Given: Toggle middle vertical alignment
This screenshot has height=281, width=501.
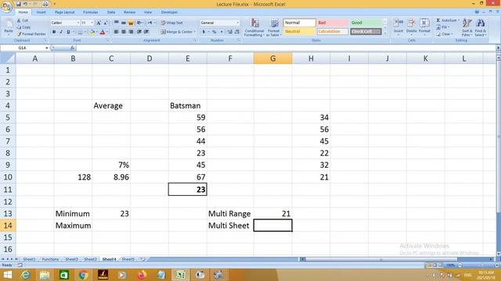Looking at the screenshot, I should coord(124,23).
